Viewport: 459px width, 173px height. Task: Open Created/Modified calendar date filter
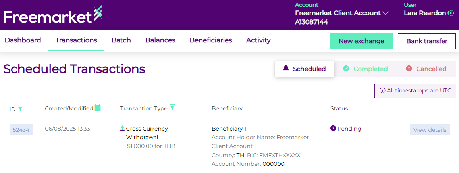point(98,108)
